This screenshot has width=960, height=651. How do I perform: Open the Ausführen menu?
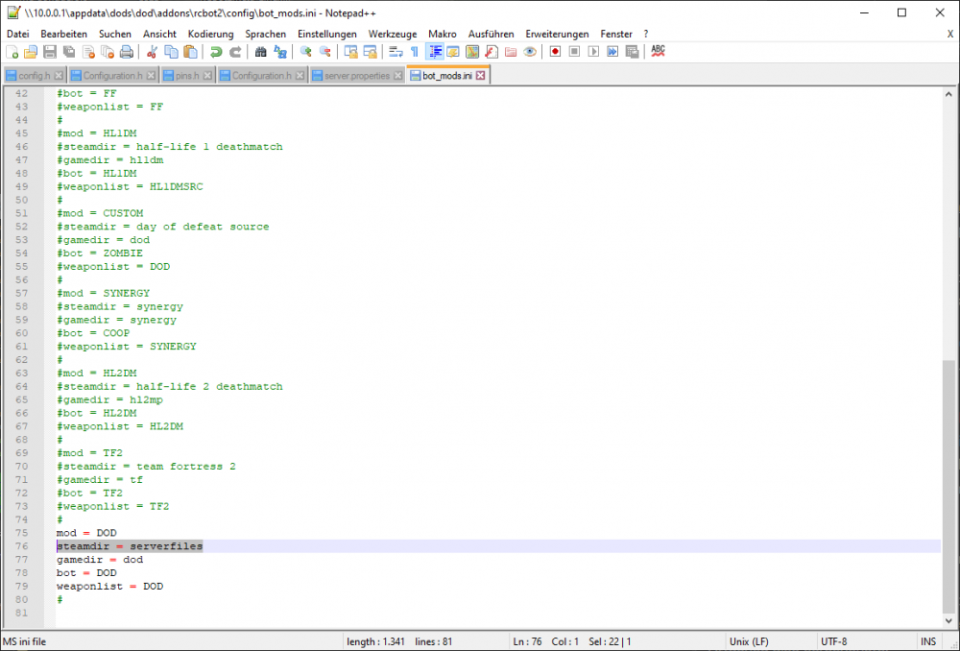[491, 34]
